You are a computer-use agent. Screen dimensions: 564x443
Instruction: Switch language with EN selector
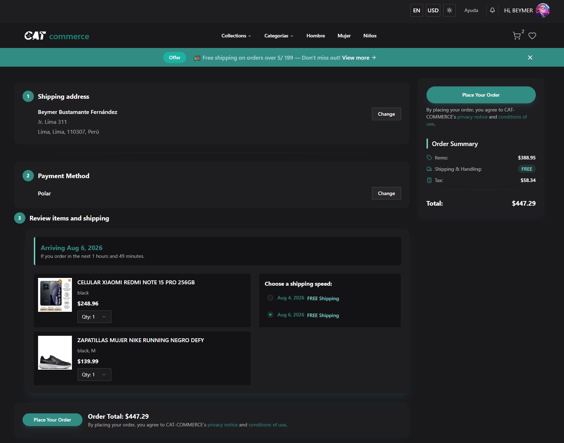417,10
